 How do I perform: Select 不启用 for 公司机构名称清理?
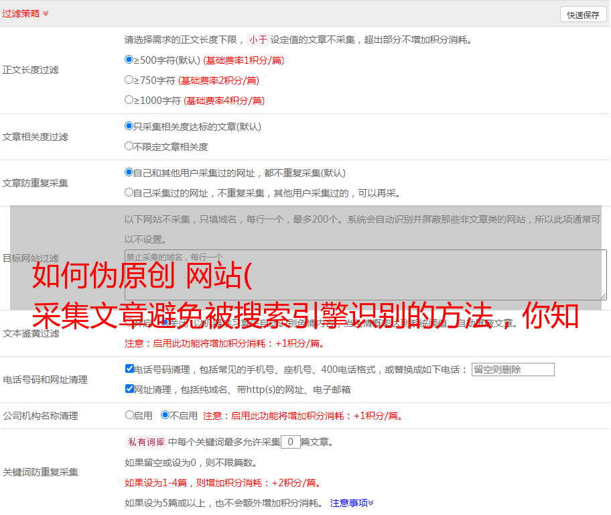click(165, 415)
